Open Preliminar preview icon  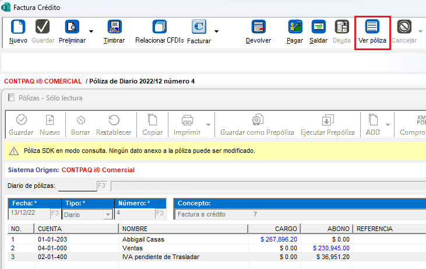pyautogui.click(x=72, y=27)
